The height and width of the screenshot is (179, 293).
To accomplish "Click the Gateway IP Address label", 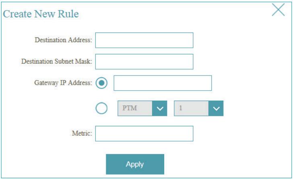I will click(x=64, y=83).
